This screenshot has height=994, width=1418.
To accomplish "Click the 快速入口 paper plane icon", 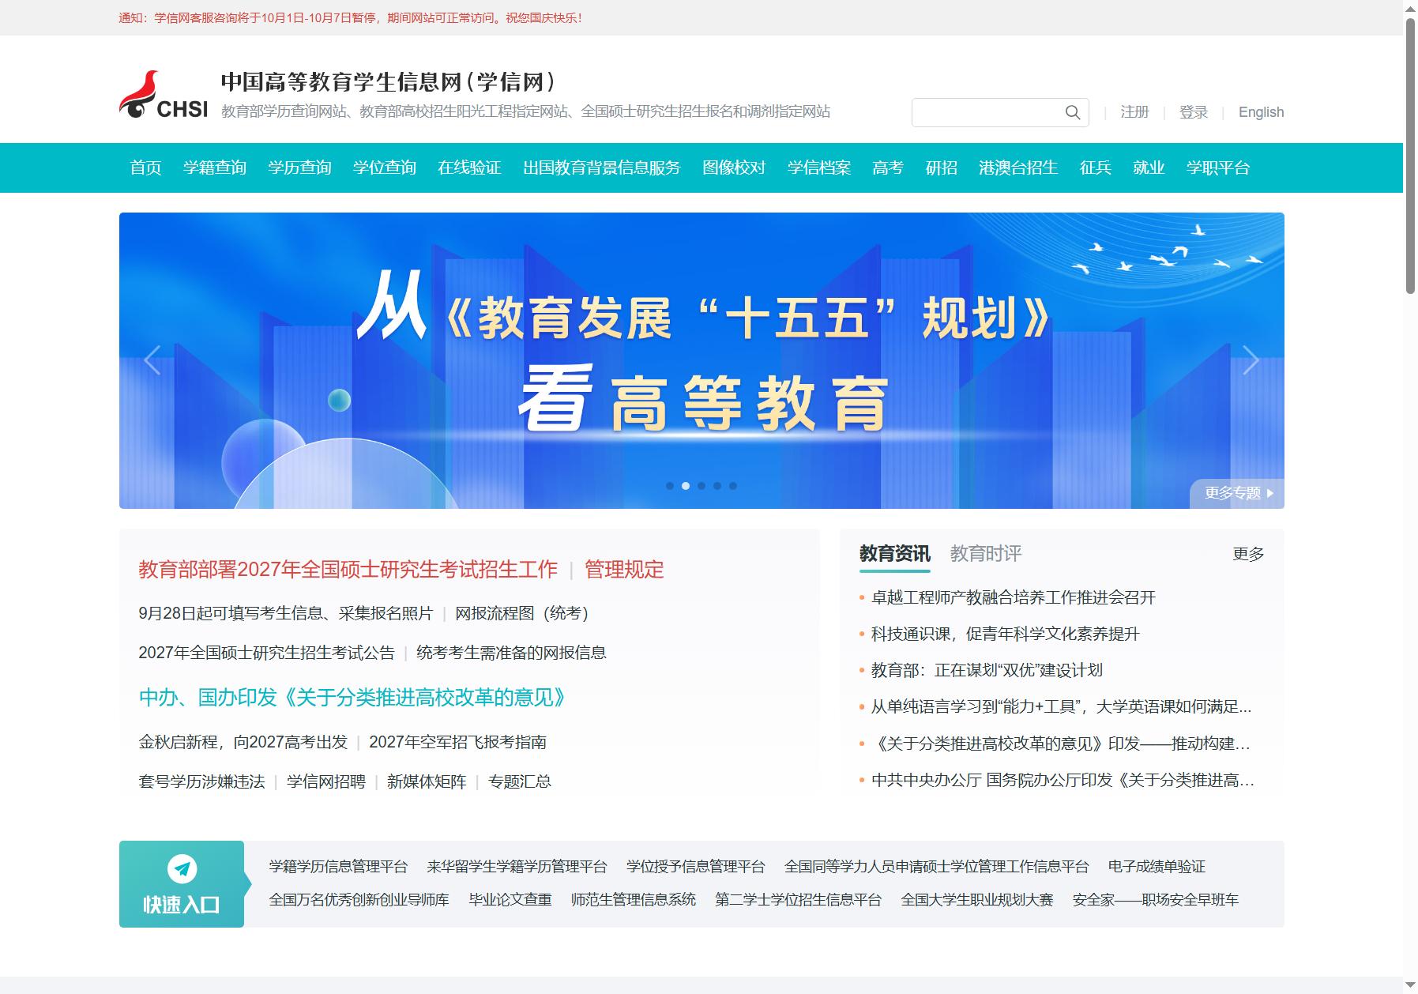I will (x=182, y=869).
